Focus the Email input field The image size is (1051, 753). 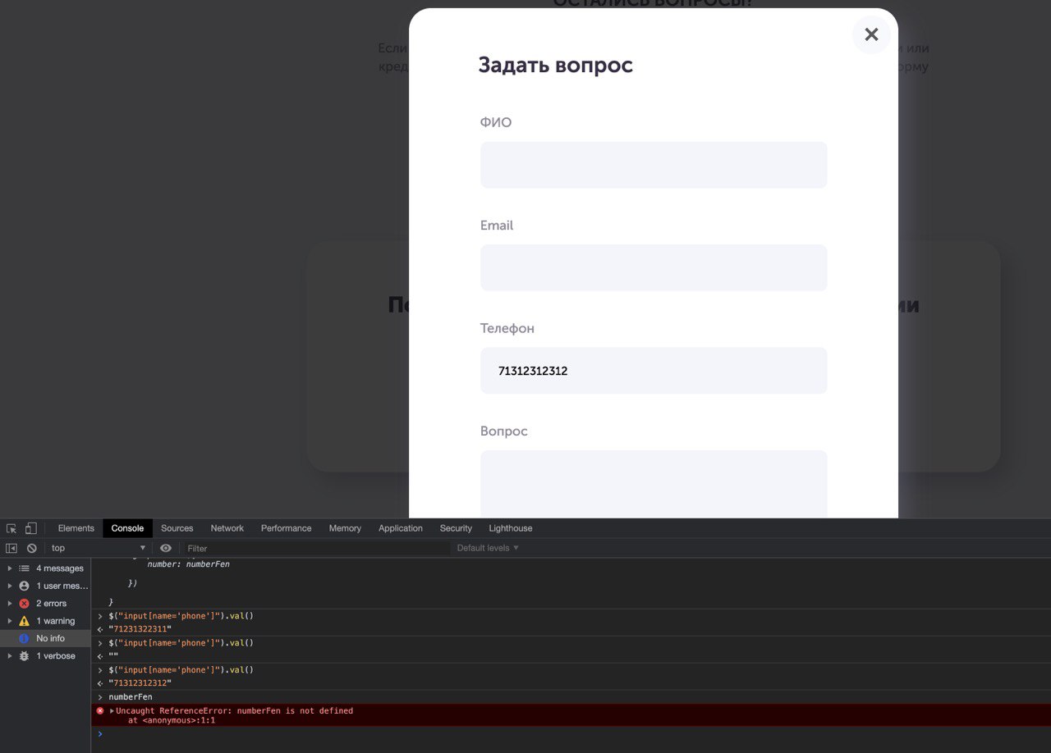(x=654, y=267)
